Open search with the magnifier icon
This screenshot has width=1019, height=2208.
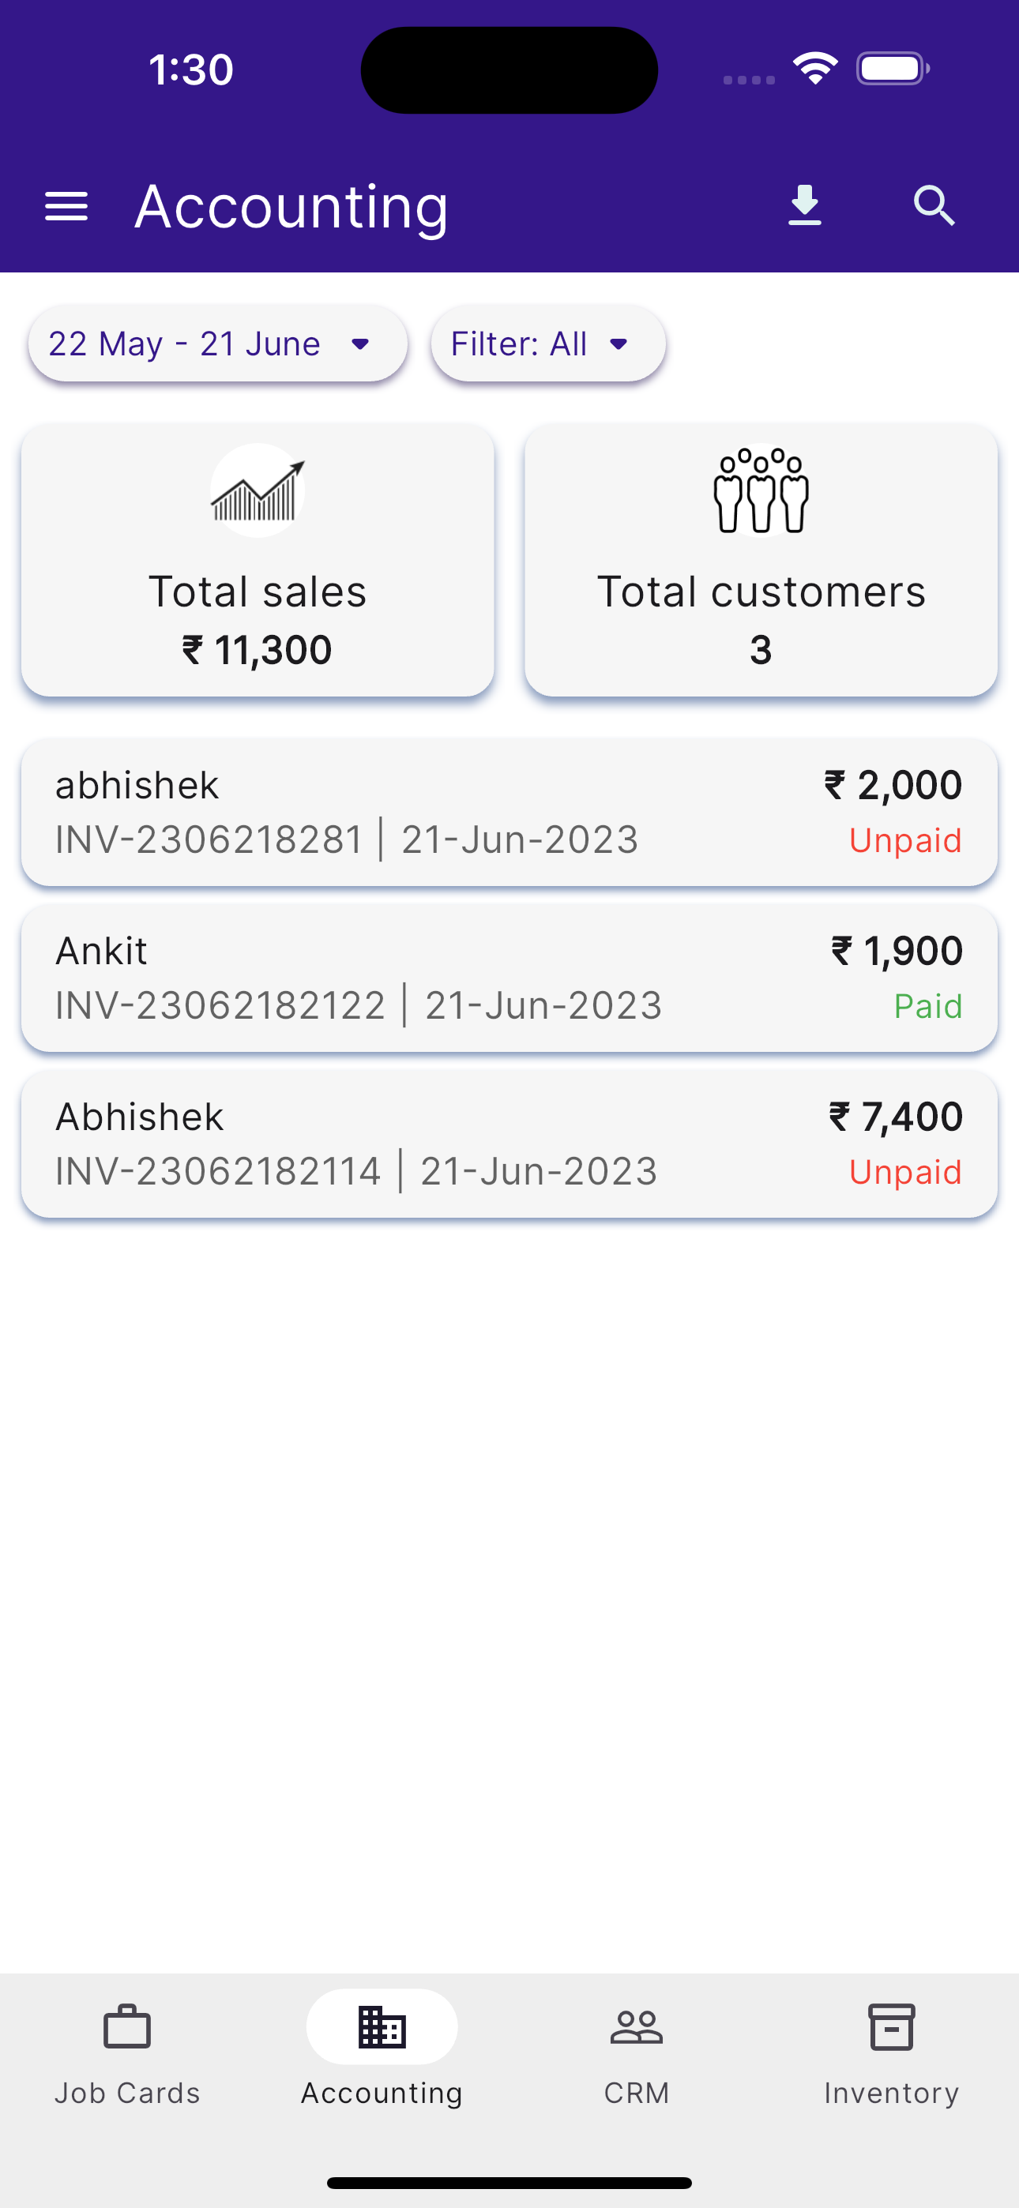(933, 207)
